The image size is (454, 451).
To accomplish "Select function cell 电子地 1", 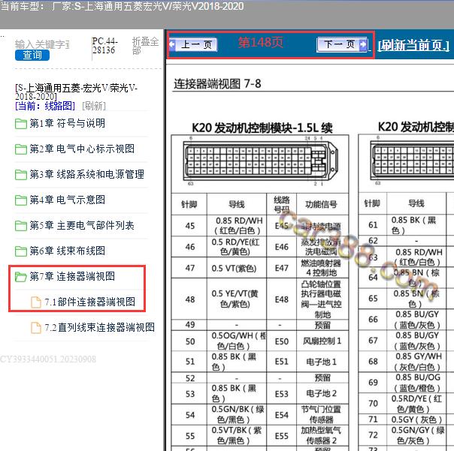I will pyautogui.click(x=322, y=362).
